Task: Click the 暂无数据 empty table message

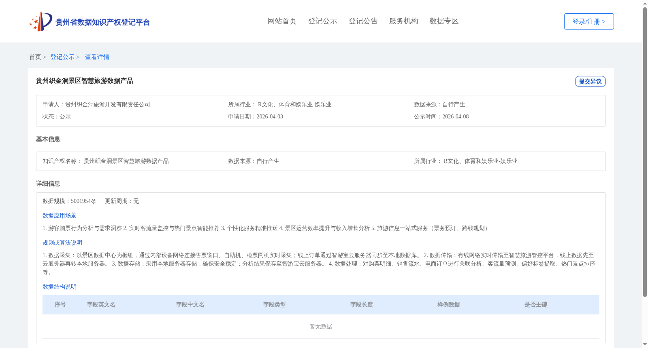Action: 321,326
